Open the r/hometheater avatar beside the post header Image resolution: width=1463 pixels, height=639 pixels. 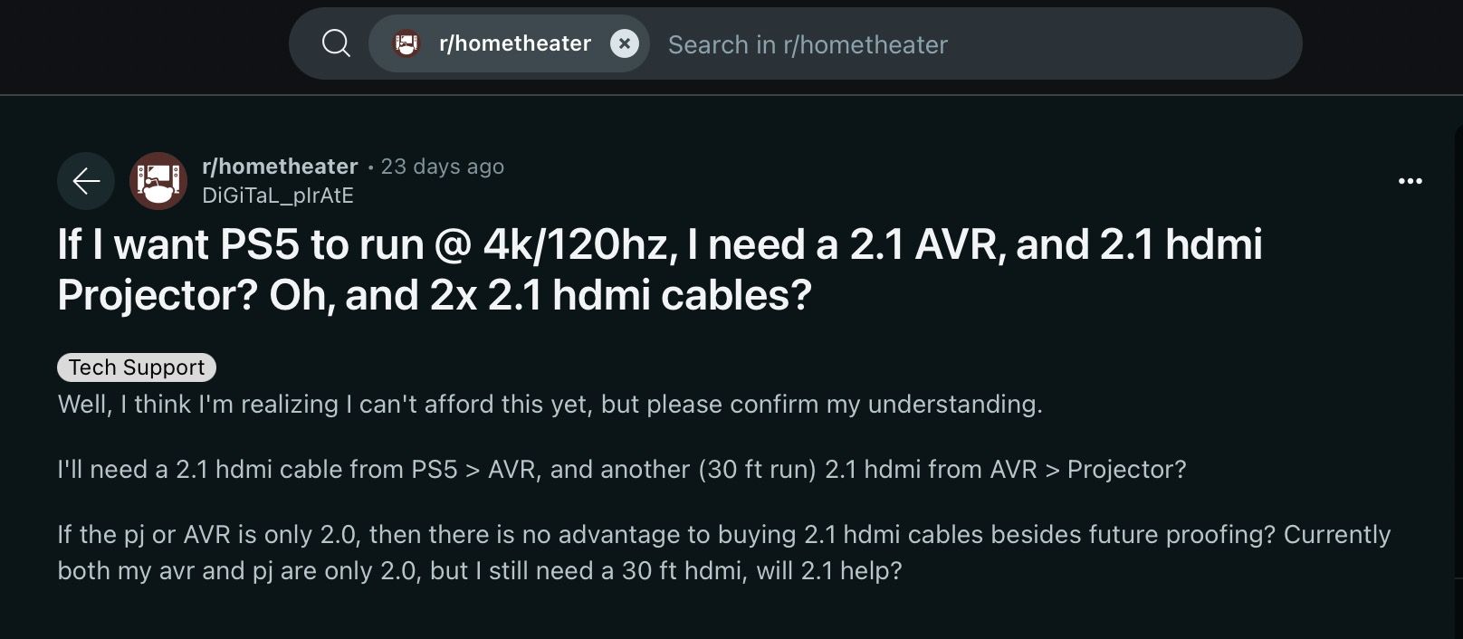tap(158, 181)
